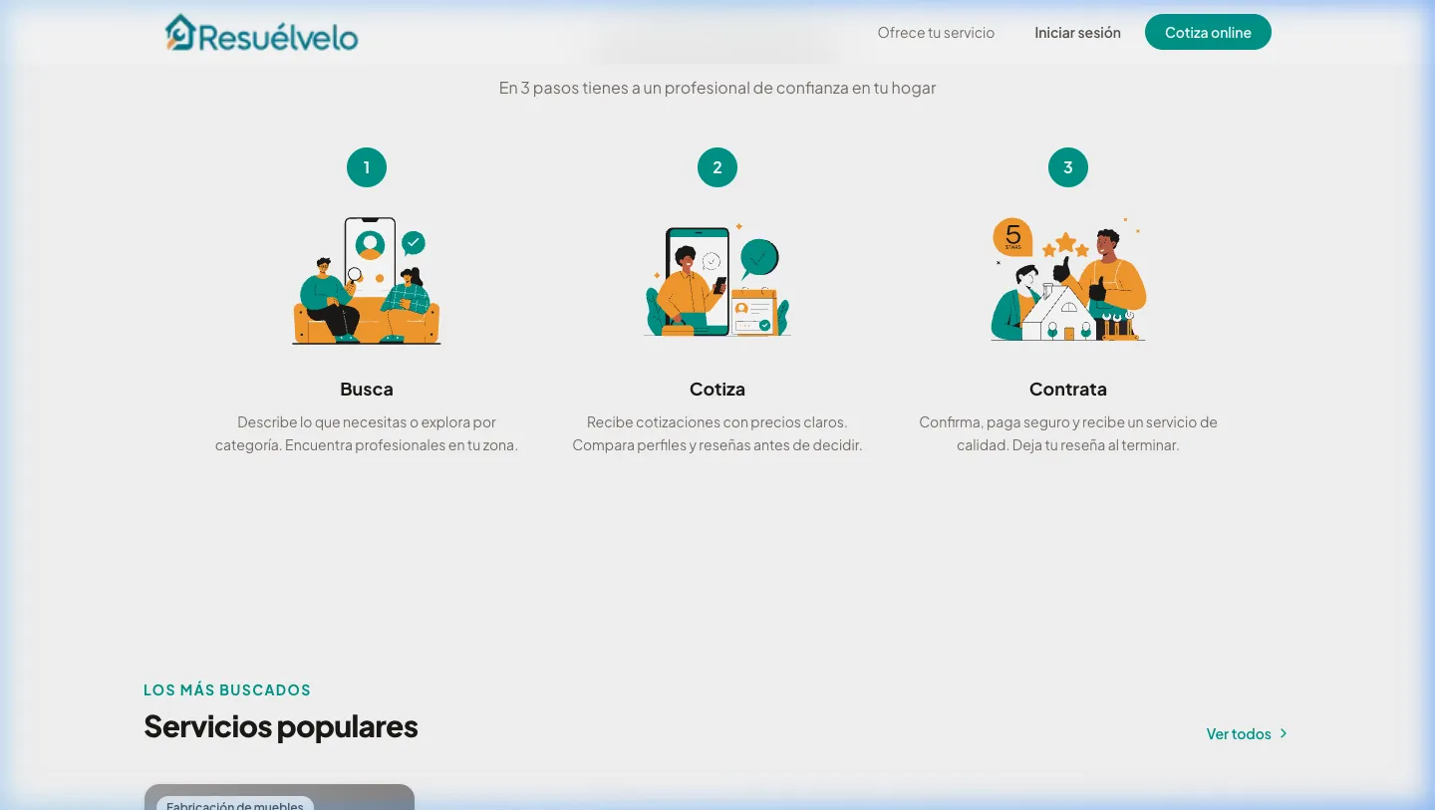Click the Resuélvelo house logo icon

[179, 32]
